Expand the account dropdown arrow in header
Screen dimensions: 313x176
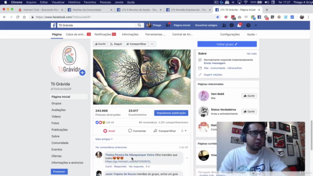[x=256, y=25]
